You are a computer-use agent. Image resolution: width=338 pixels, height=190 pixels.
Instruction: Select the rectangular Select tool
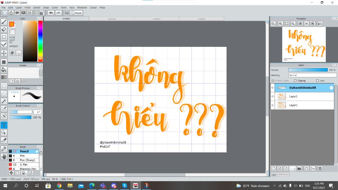(4, 86)
